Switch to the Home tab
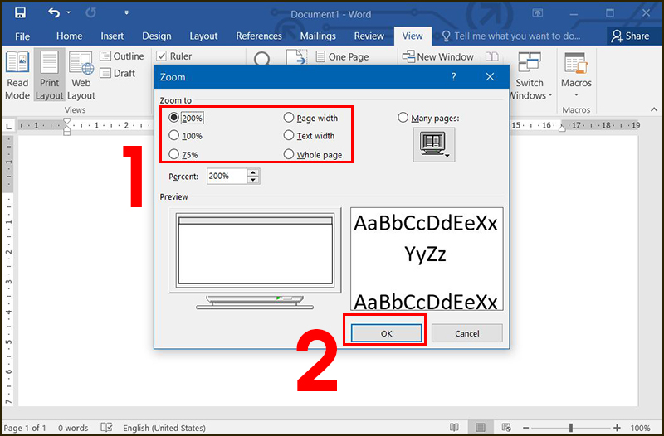Image resolution: width=664 pixels, height=436 pixels. tap(70, 36)
